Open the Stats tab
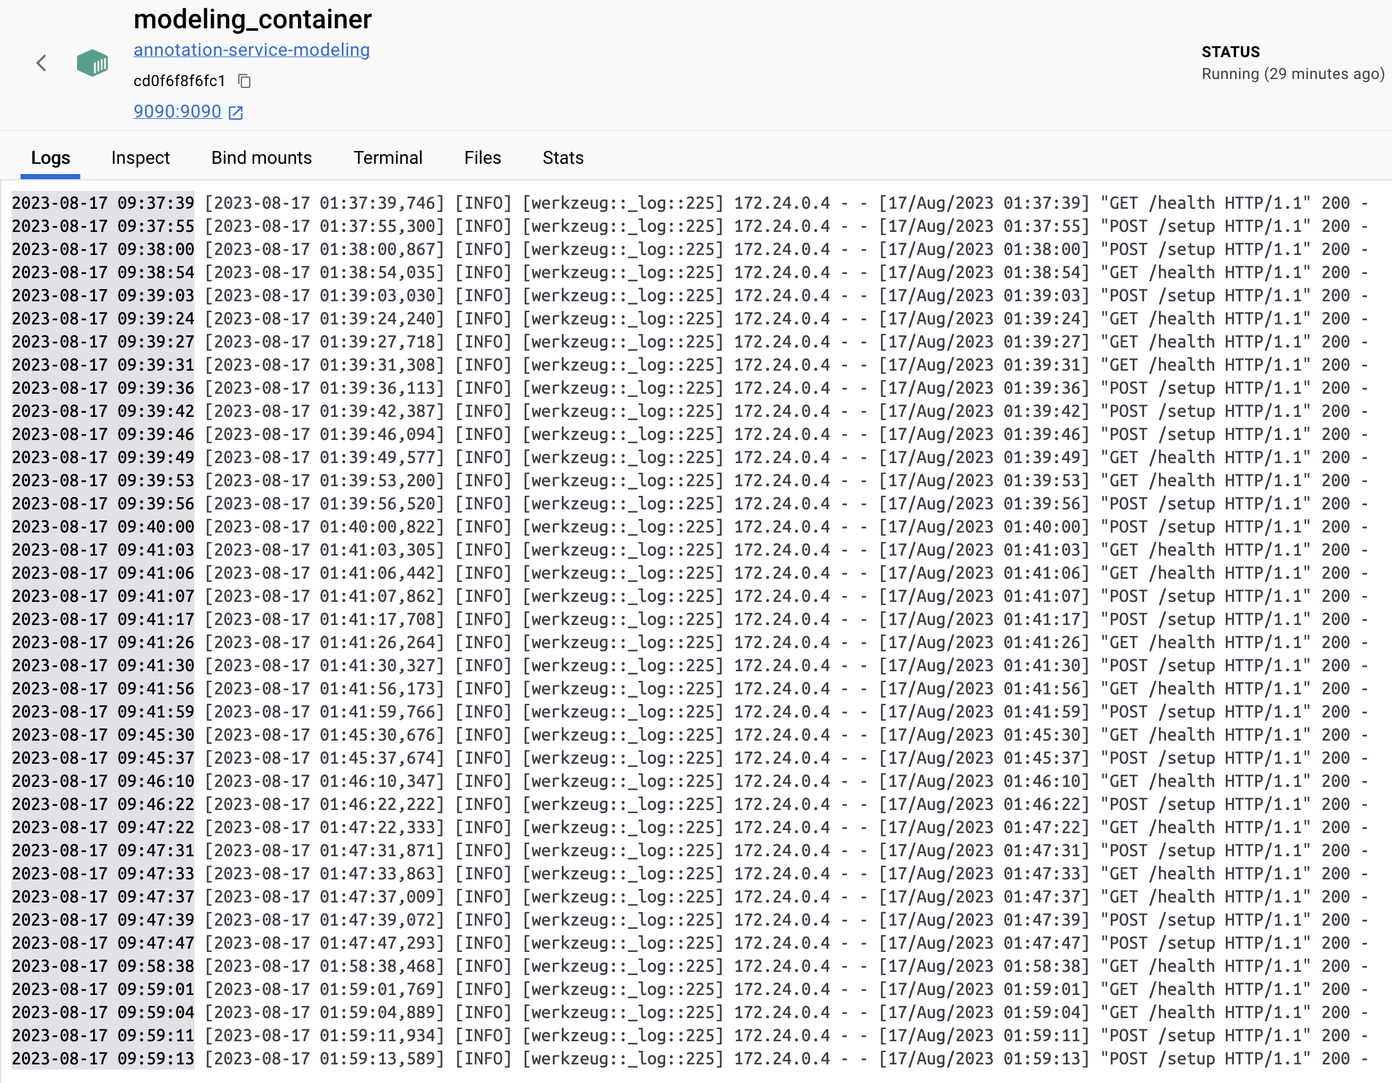The height and width of the screenshot is (1083, 1392). (x=562, y=157)
